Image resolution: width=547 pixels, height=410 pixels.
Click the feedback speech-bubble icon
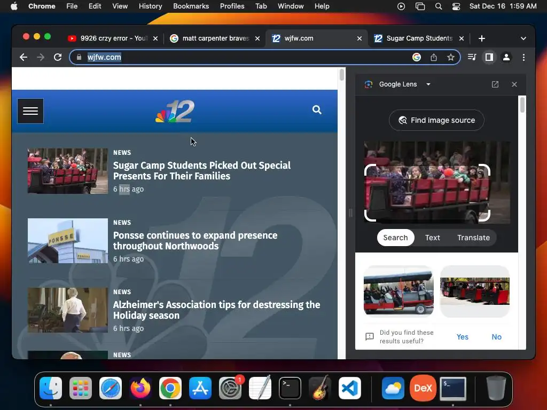click(x=370, y=336)
